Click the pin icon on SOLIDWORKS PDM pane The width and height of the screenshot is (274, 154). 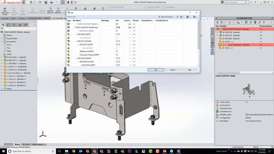(x=272, y=18)
